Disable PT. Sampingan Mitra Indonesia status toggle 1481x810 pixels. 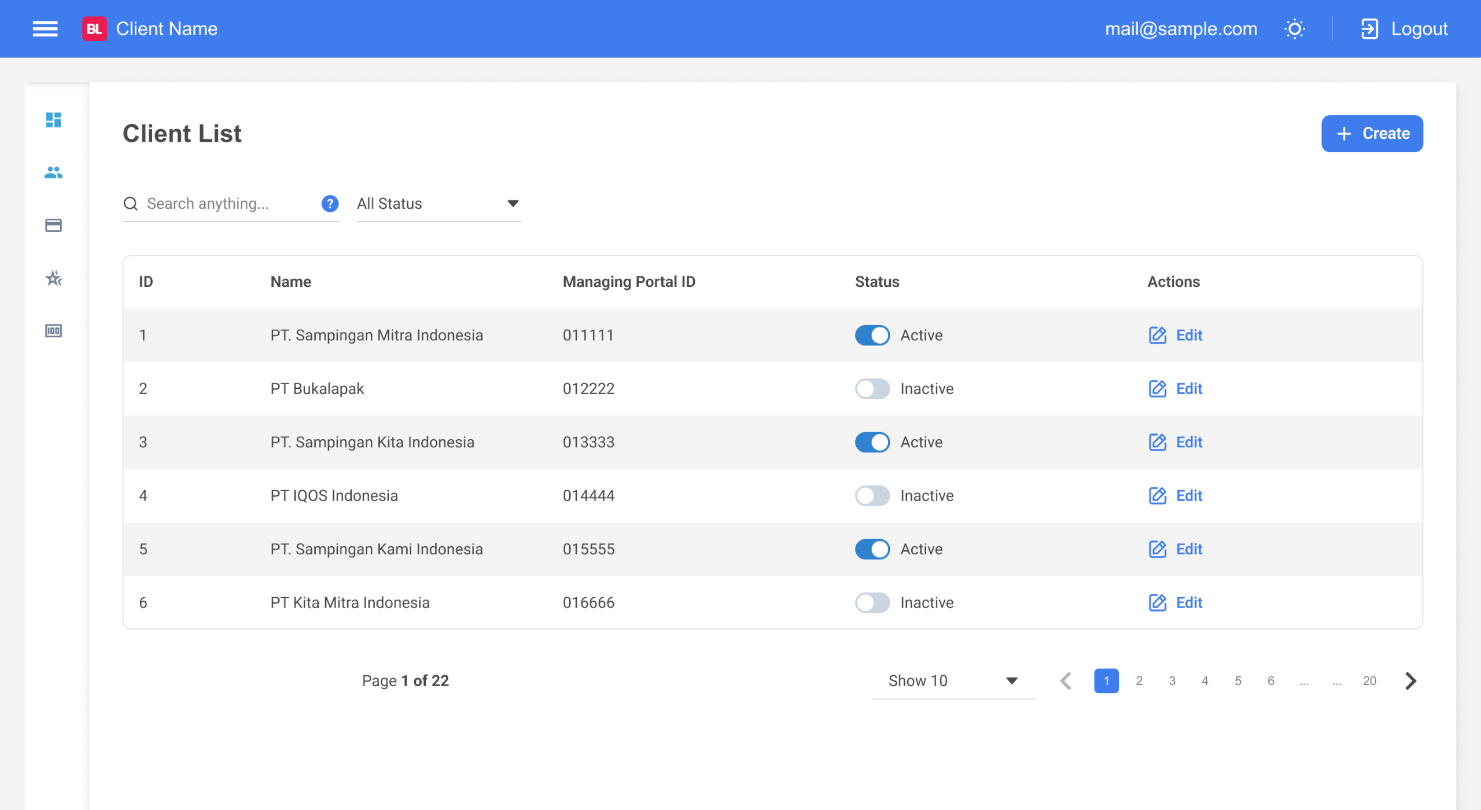[x=872, y=335]
